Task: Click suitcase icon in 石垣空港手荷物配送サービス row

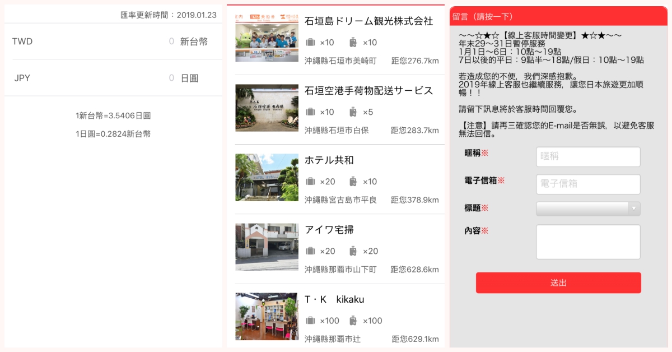Action: click(310, 112)
